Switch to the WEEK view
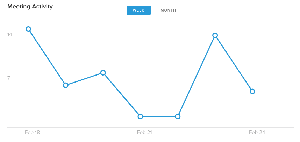300x142 pixels. (x=138, y=10)
